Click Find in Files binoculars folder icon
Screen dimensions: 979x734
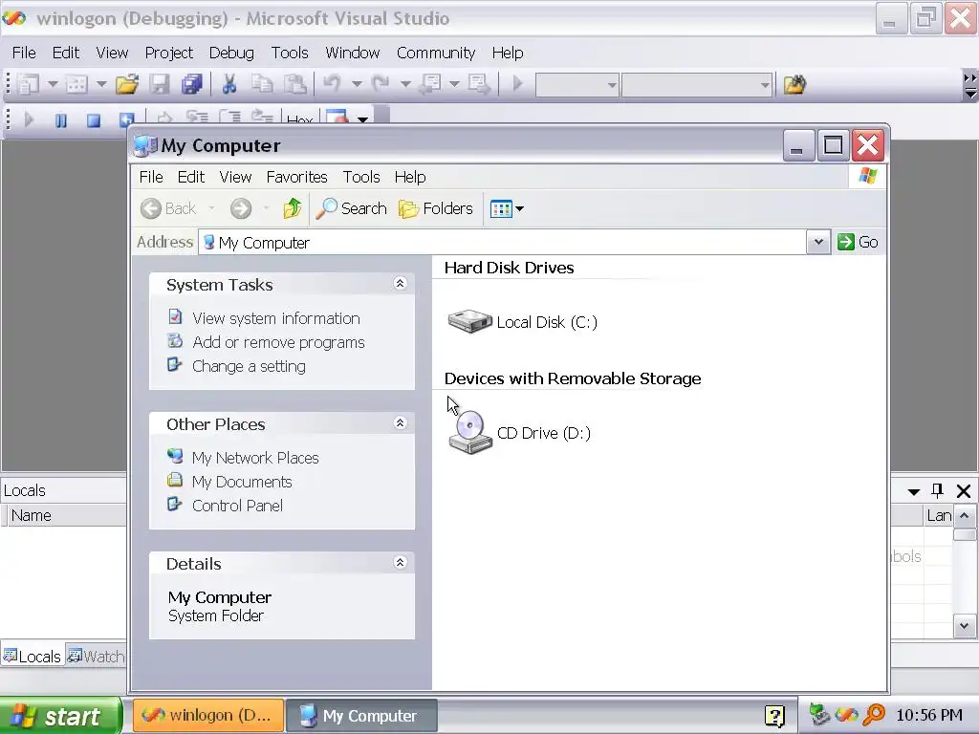(x=794, y=84)
